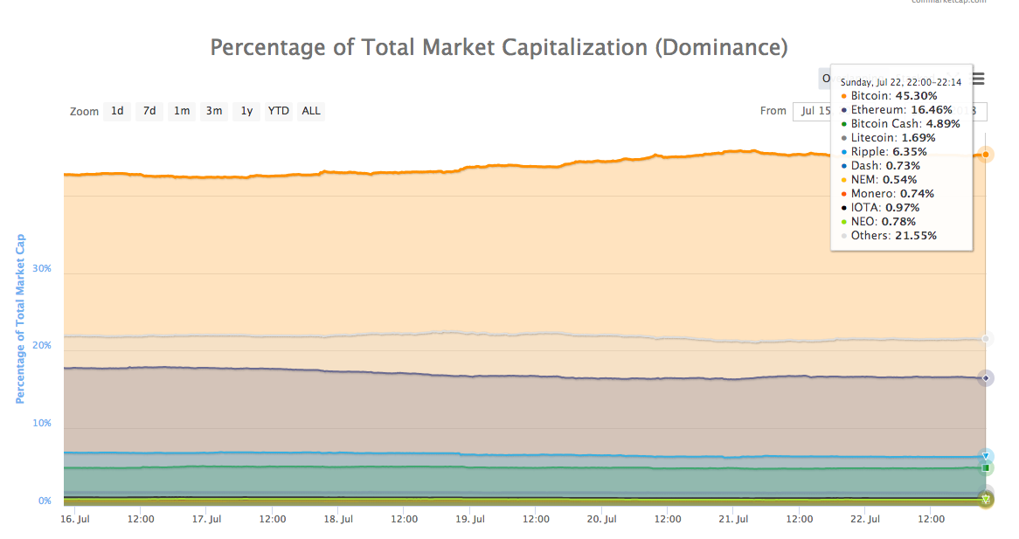The height and width of the screenshot is (539, 1019).
Task: Click the gray Others series marker
Action: [986, 338]
